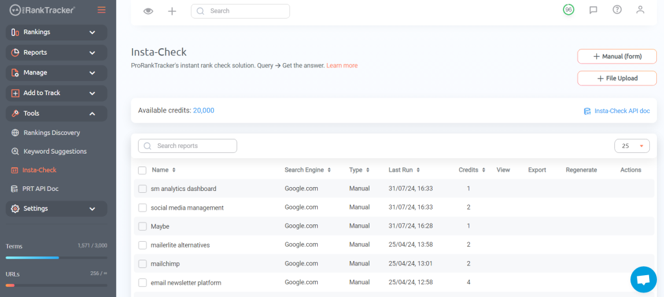Sort by Credits column arrows
The width and height of the screenshot is (664, 297).
click(483, 170)
